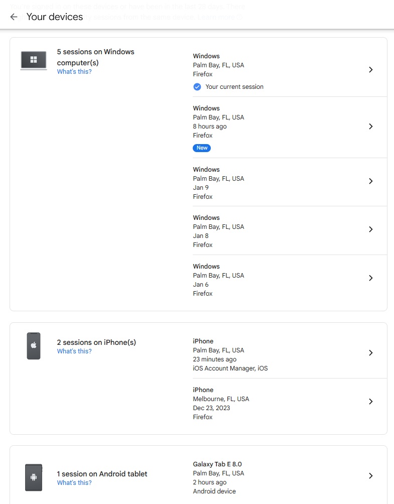The image size is (394, 504).
Task: Select Galaxy Tab E 8.0 device name
Action: (217, 464)
